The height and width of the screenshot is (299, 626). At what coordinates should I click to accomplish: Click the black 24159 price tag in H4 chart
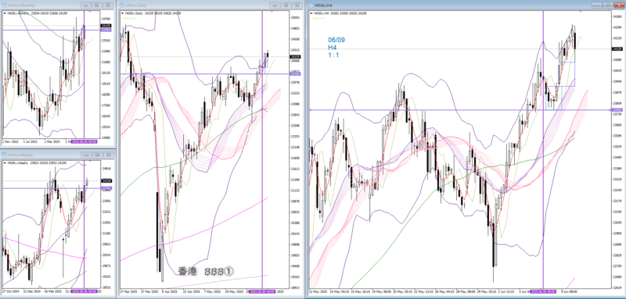coord(617,49)
